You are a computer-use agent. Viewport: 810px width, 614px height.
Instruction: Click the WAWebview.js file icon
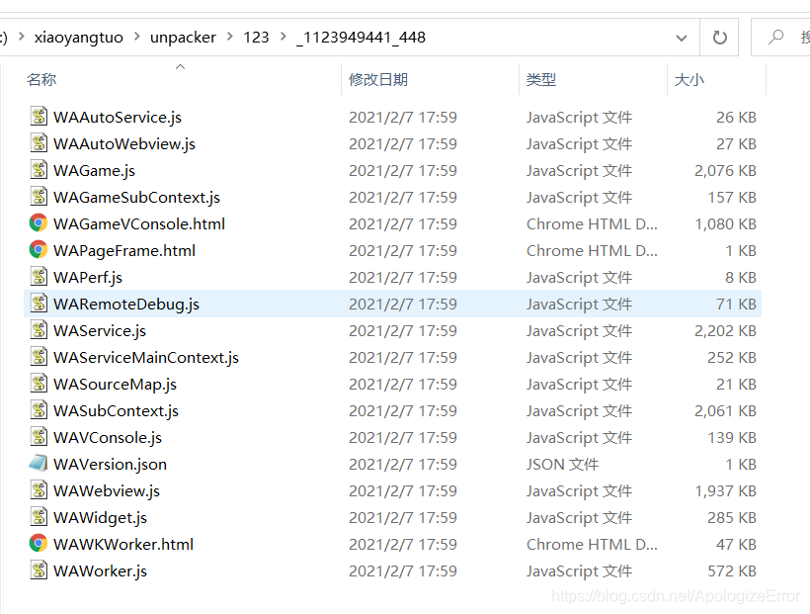(x=39, y=490)
